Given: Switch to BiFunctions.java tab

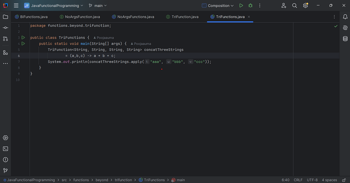Looking at the screenshot, I should (x=31, y=17).
